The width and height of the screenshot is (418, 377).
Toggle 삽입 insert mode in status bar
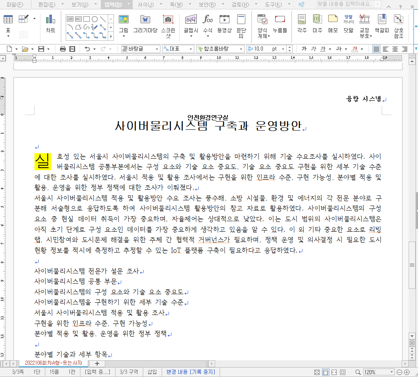pos(152,372)
